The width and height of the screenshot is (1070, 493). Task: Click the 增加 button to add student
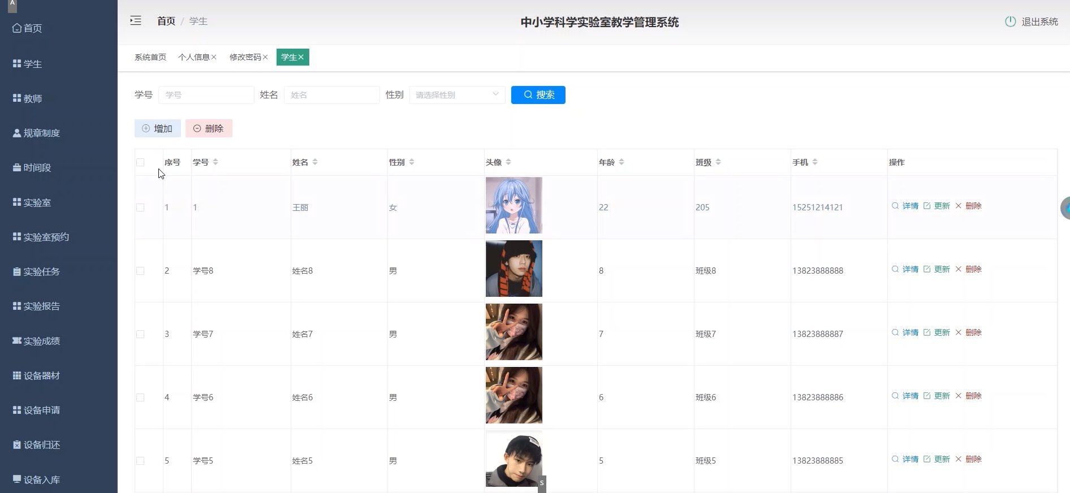point(157,128)
